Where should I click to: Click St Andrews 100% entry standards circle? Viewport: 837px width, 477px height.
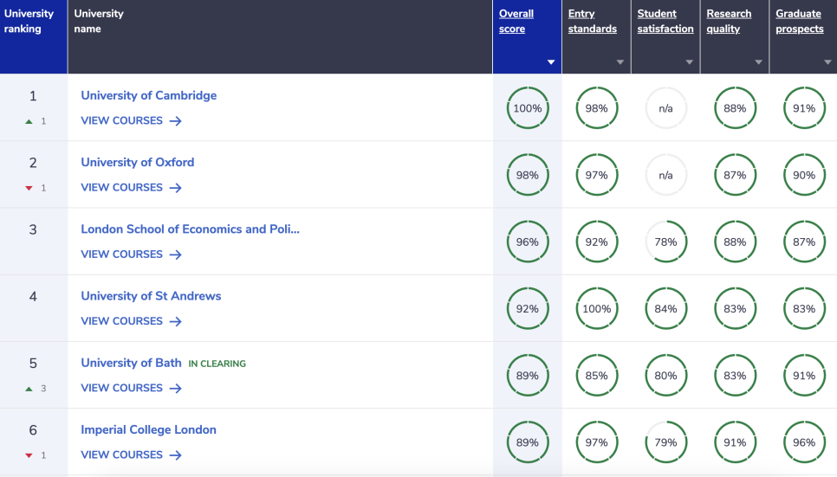tap(597, 308)
